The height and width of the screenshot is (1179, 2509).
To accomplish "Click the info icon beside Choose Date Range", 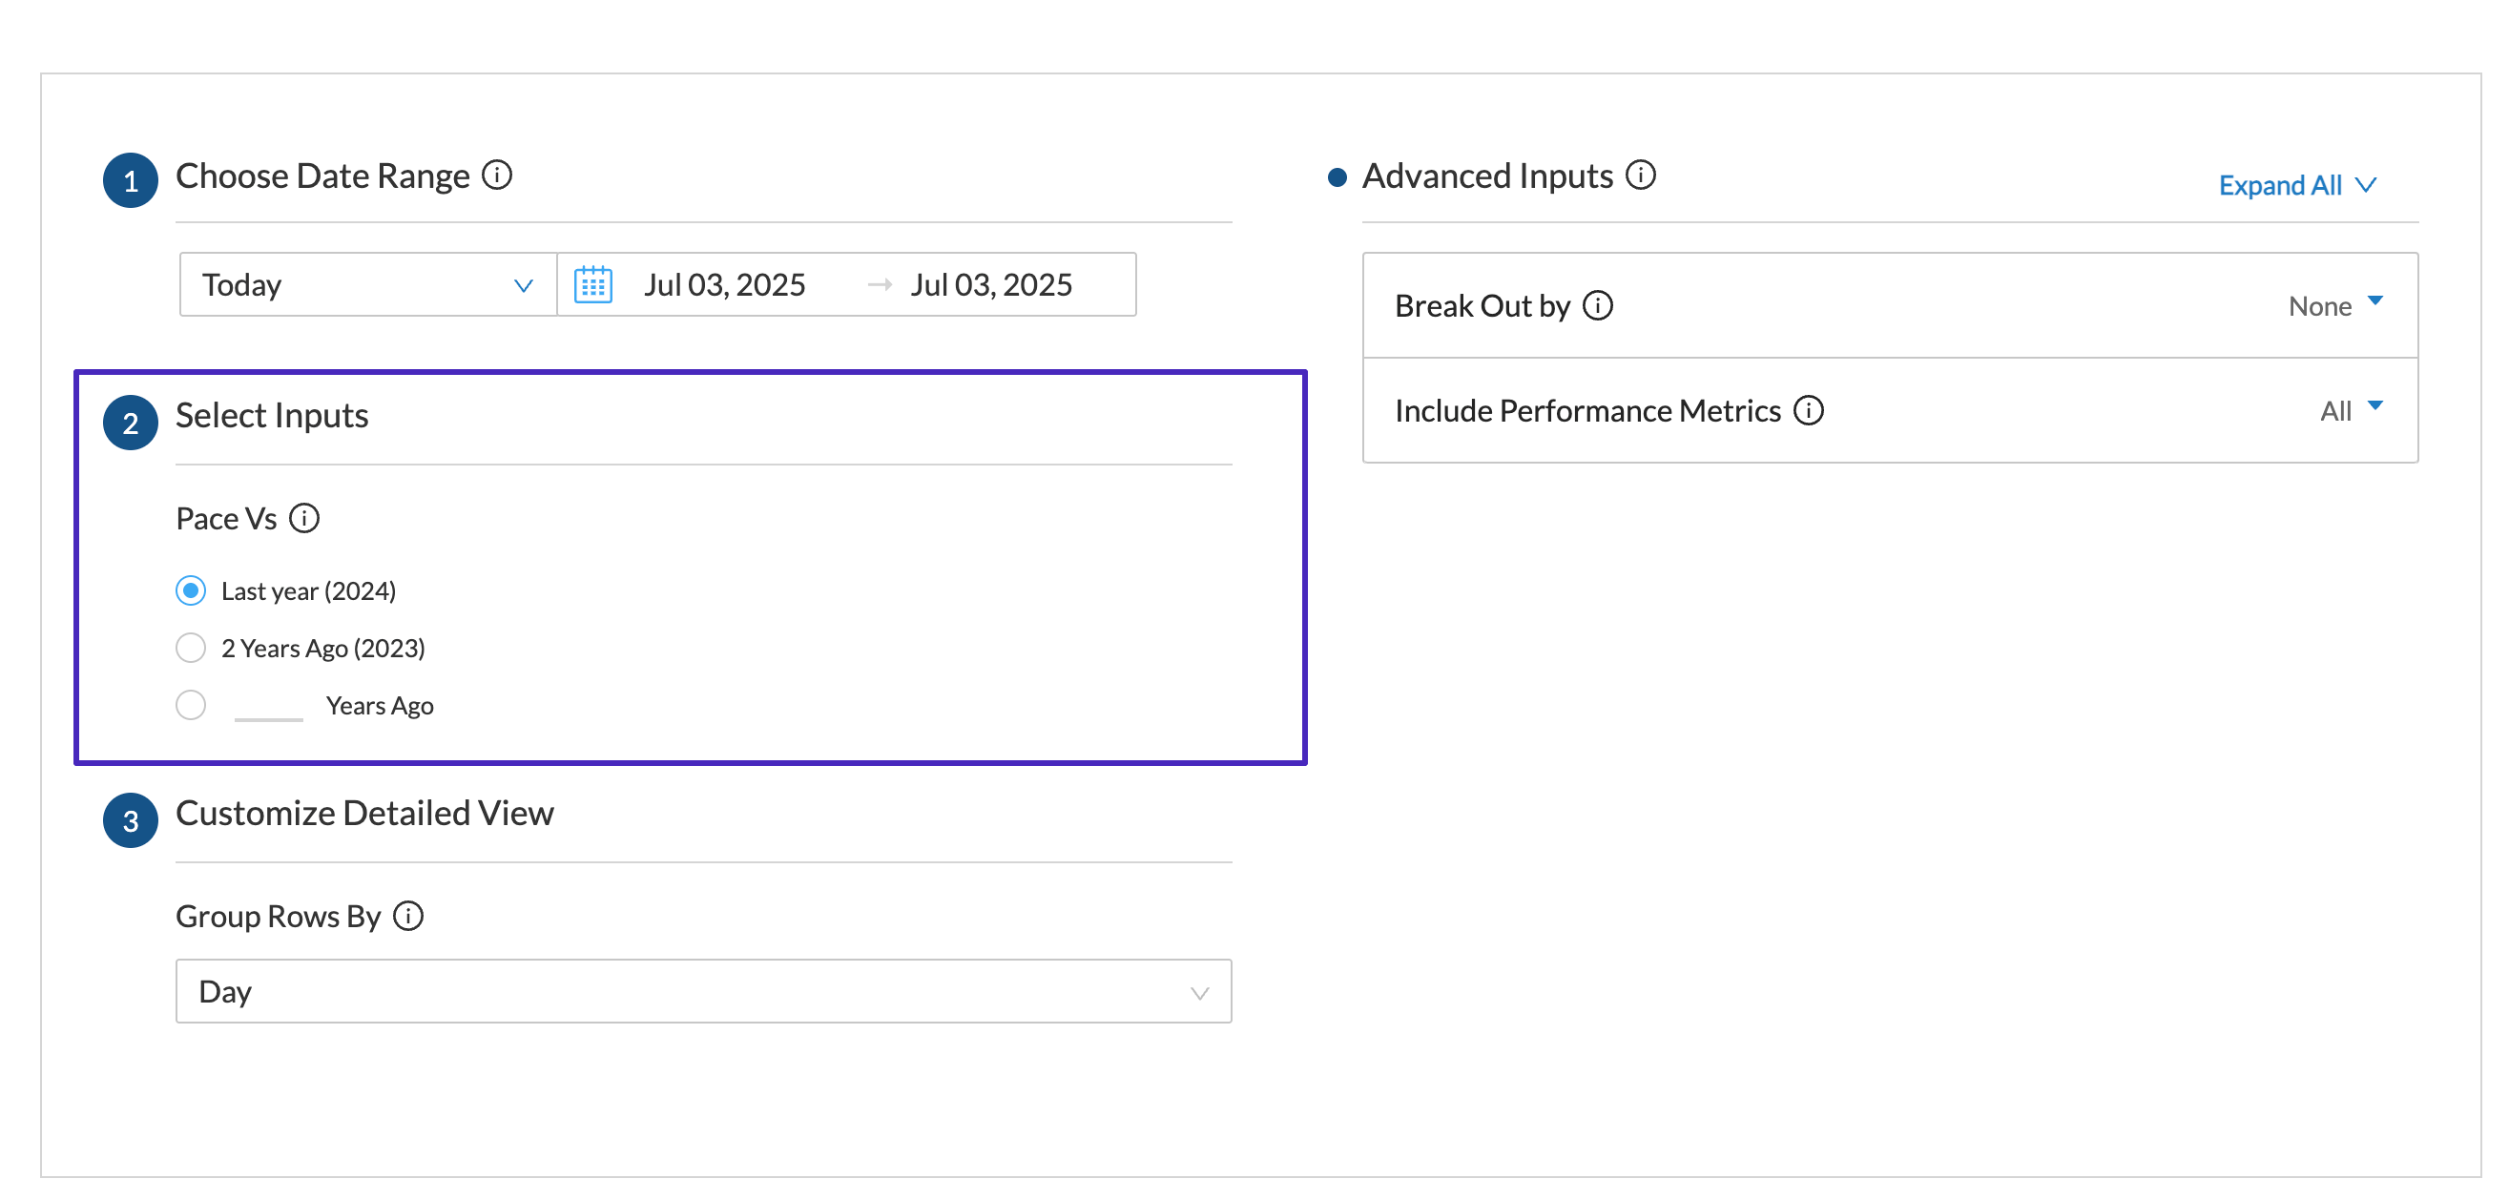I will click(x=497, y=176).
